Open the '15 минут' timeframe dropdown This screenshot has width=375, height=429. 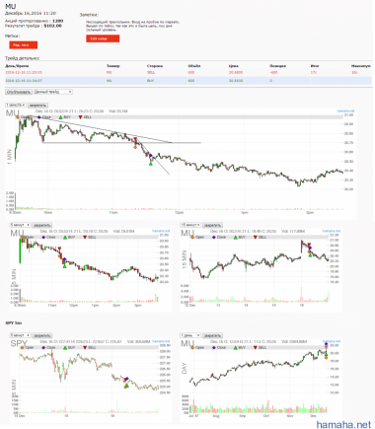pyautogui.click(x=190, y=225)
